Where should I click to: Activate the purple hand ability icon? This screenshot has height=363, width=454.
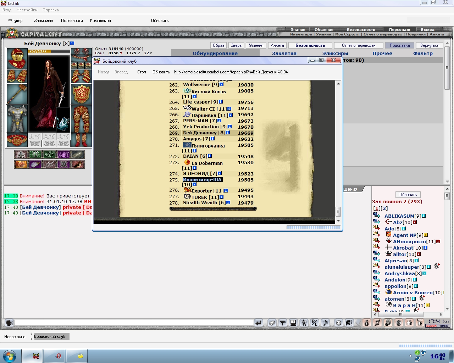point(63,155)
